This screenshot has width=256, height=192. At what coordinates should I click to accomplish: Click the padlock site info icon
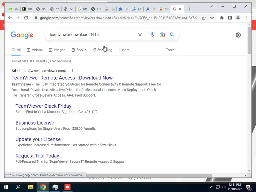(x=36, y=18)
